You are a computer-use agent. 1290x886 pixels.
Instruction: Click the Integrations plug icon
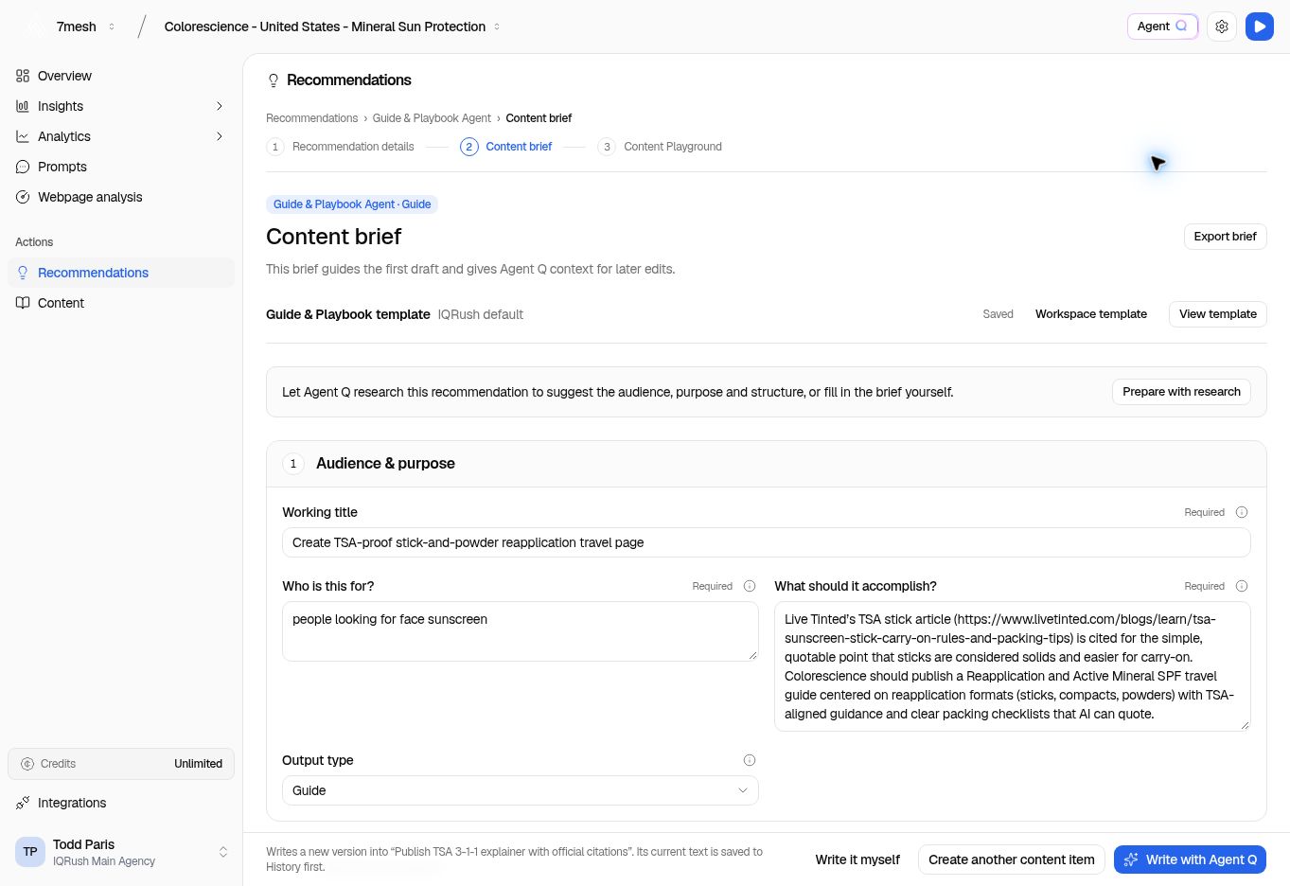click(23, 803)
